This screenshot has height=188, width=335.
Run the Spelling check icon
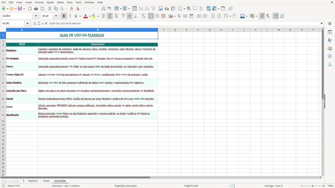pos(109,9)
